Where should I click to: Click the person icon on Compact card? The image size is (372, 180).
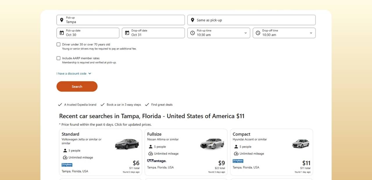(236, 147)
